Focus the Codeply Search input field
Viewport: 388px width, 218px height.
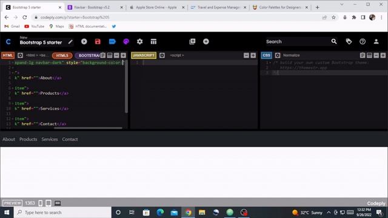297,42
